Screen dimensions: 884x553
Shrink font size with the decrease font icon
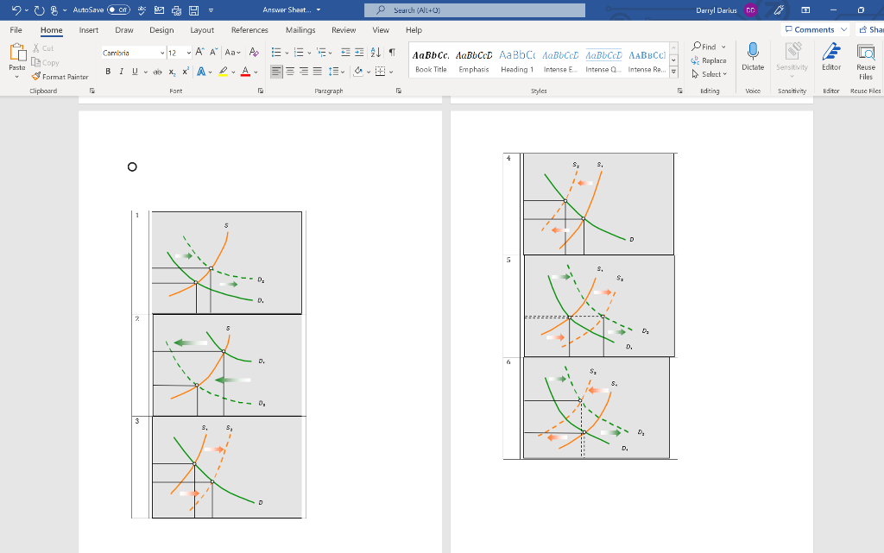click(x=214, y=53)
